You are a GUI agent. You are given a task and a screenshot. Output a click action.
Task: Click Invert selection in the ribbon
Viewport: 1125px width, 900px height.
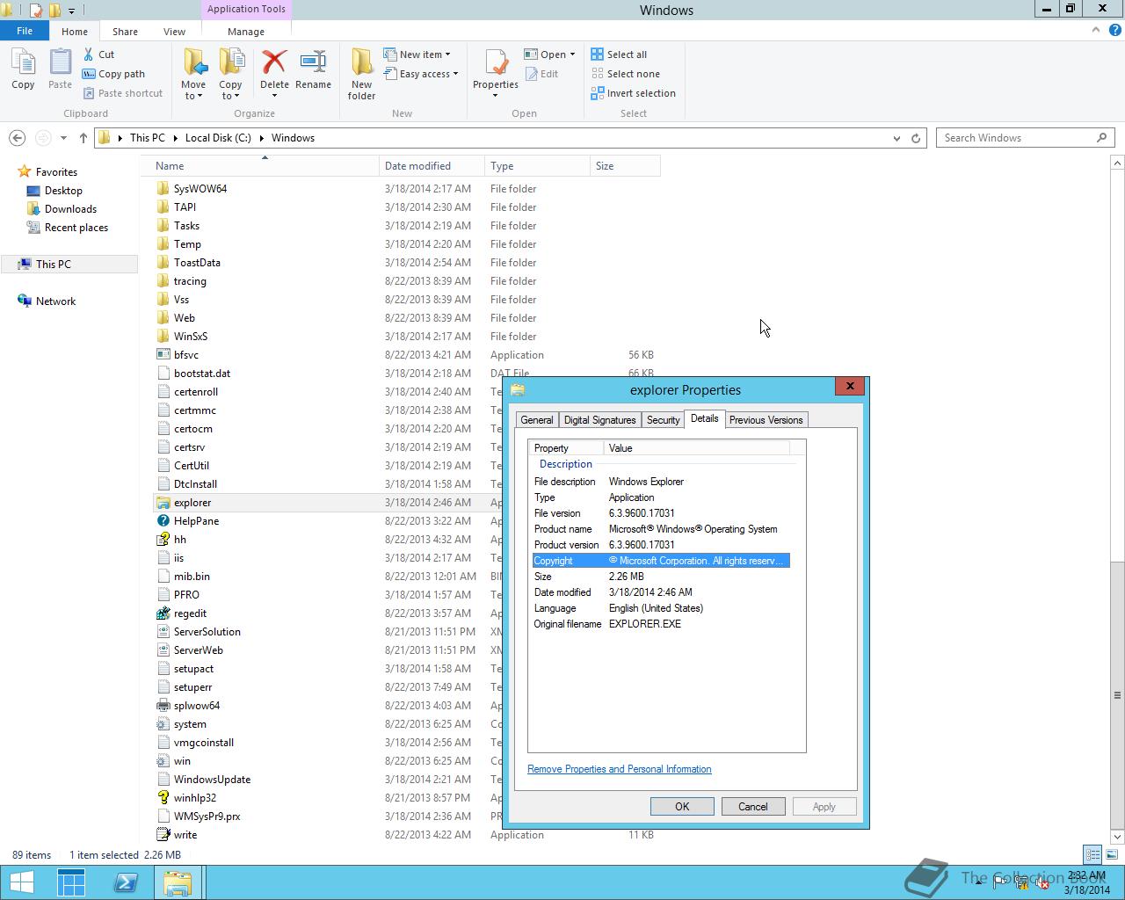(x=633, y=93)
